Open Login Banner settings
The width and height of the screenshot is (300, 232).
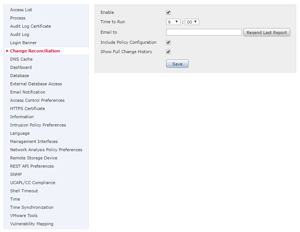(x=23, y=43)
